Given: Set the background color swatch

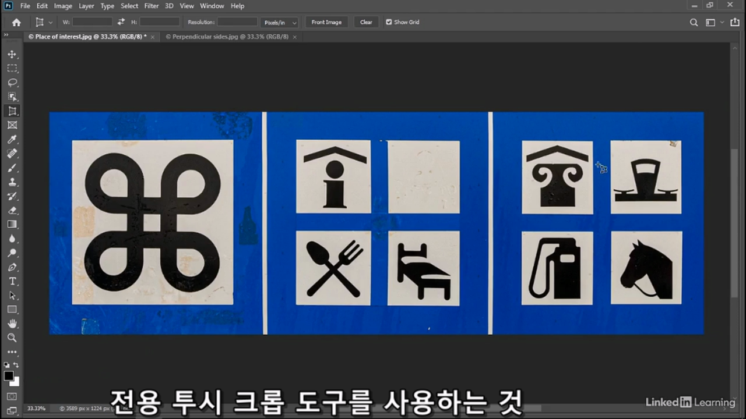Looking at the screenshot, I should [16, 382].
